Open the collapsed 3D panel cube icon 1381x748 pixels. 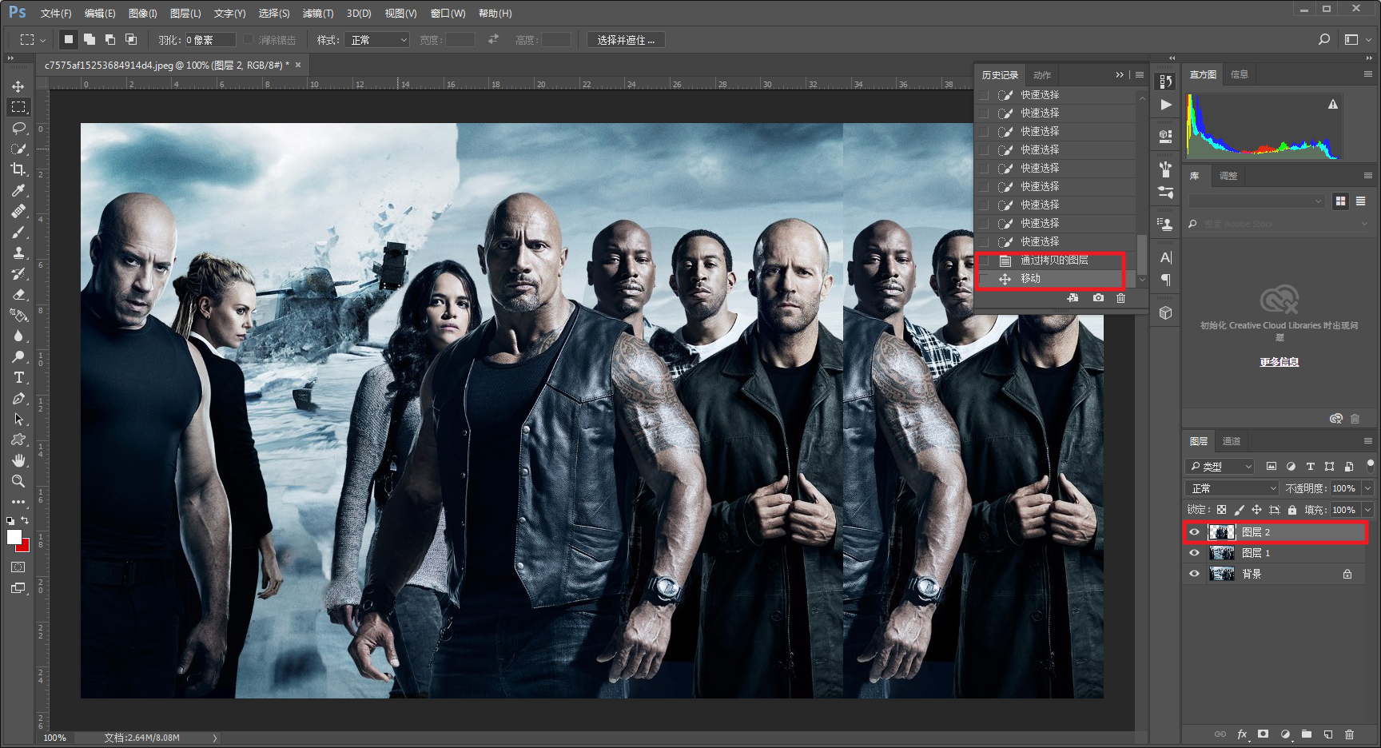[1165, 312]
